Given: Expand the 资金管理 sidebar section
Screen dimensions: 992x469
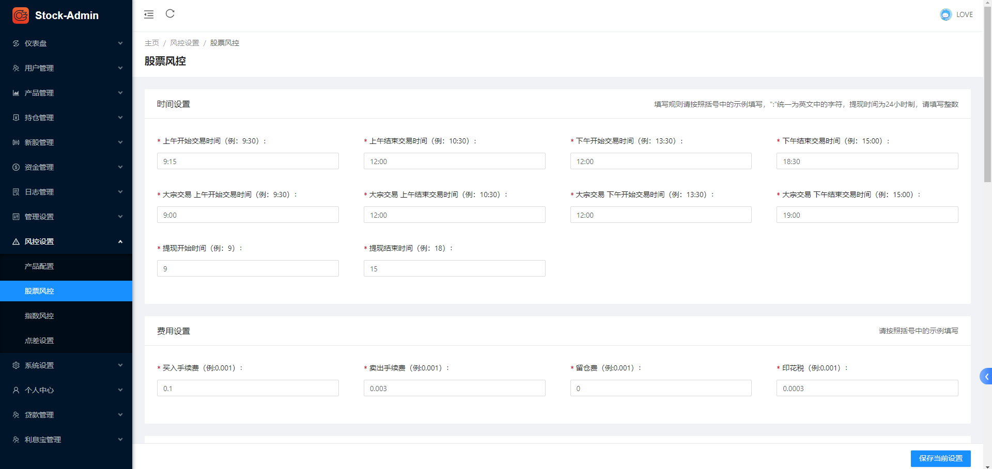Looking at the screenshot, I should pyautogui.click(x=66, y=167).
